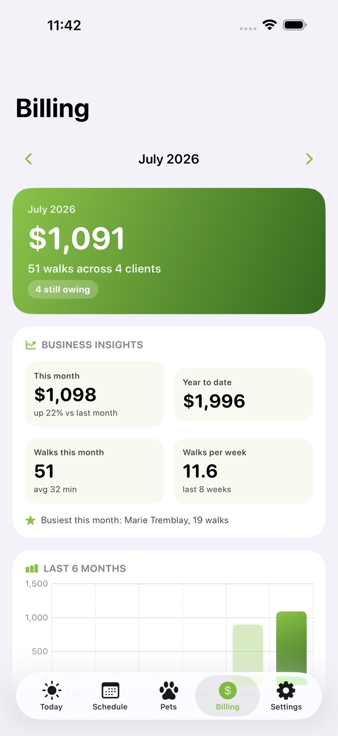Open the Pets paw icon
Screen dimensions: 338x736
[168, 691]
